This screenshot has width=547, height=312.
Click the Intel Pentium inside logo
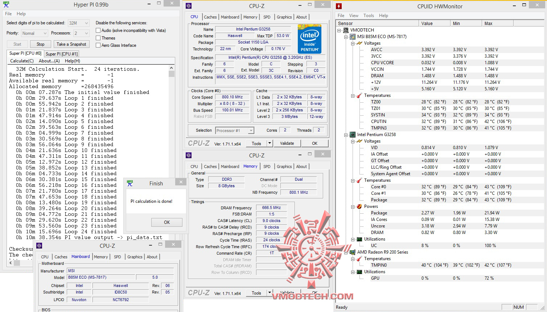click(x=309, y=39)
